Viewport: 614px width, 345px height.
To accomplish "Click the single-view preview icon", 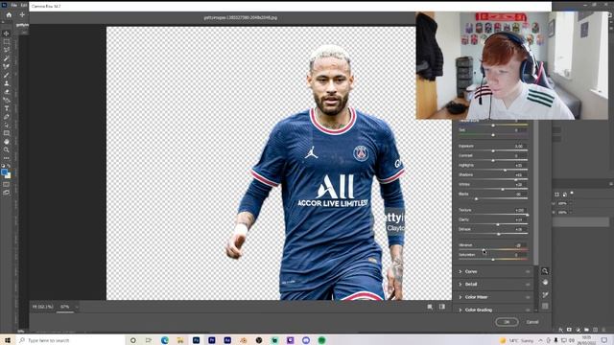I will [x=430, y=307].
